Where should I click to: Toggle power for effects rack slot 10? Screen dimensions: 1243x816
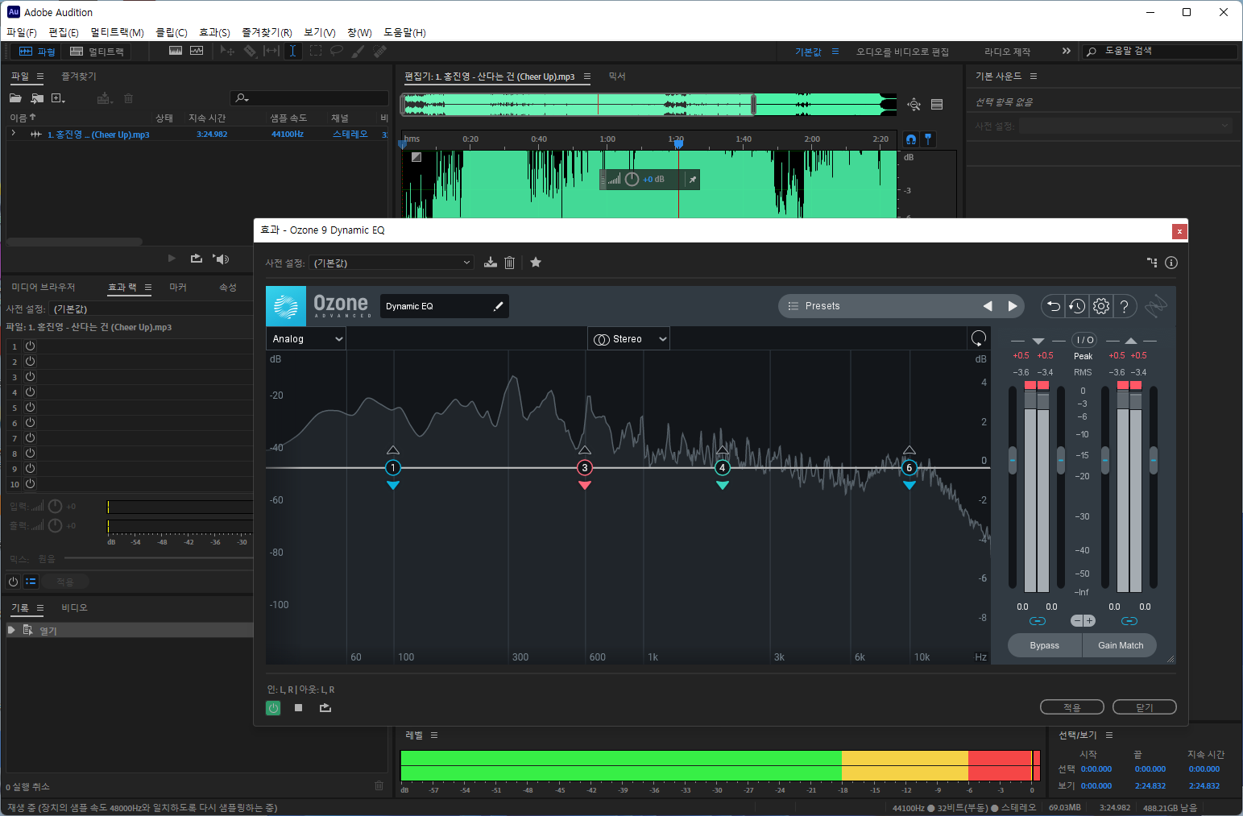click(x=30, y=483)
